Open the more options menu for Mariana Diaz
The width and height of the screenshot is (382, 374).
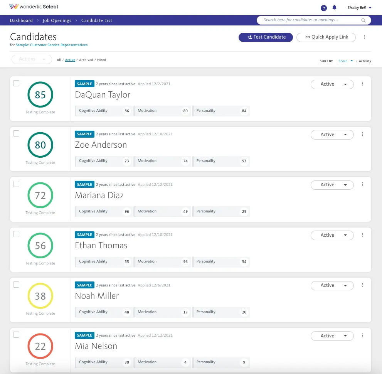(x=362, y=184)
